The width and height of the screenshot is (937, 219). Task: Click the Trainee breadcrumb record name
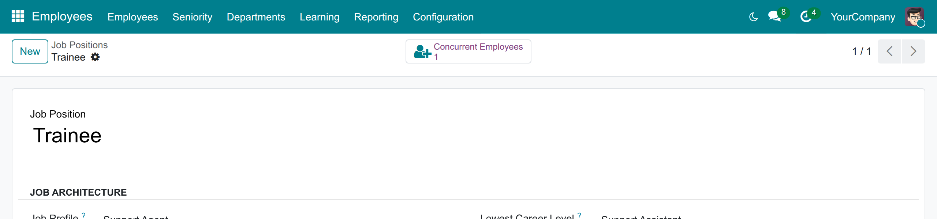[x=68, y=57]
